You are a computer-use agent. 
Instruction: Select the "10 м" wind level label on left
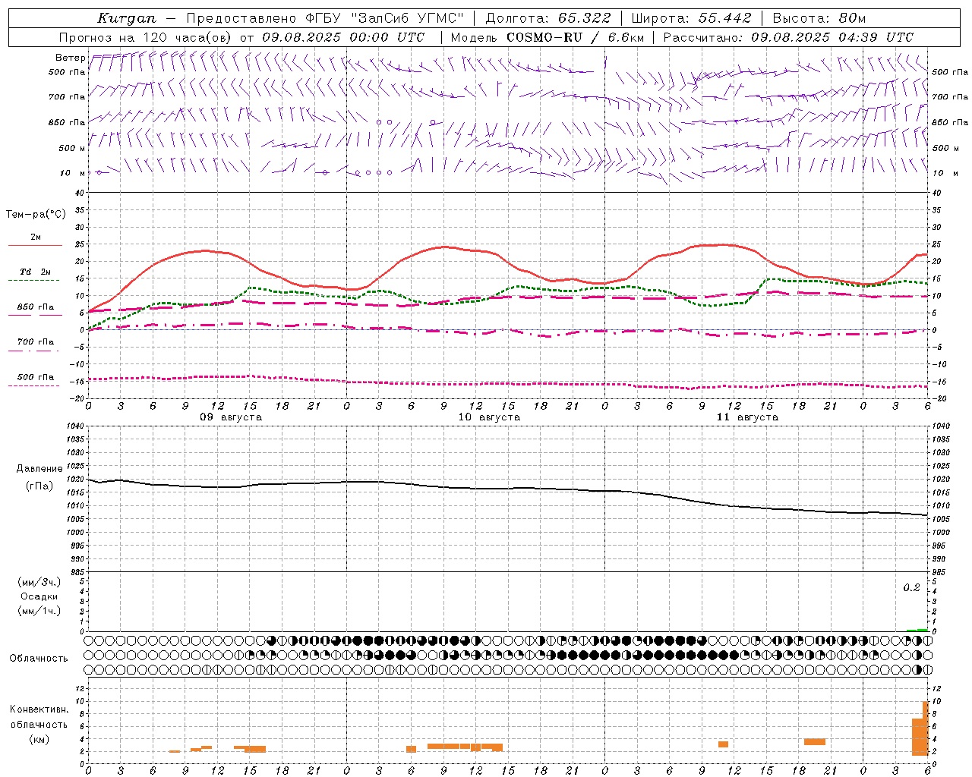click(72, 173)
